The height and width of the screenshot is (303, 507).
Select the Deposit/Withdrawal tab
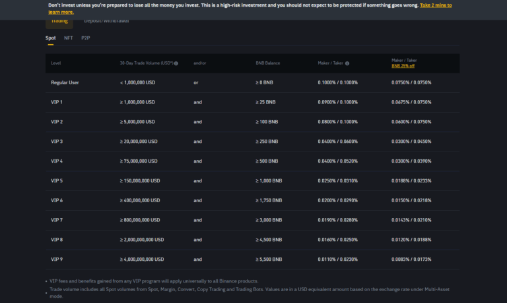[x=106, y=21]
